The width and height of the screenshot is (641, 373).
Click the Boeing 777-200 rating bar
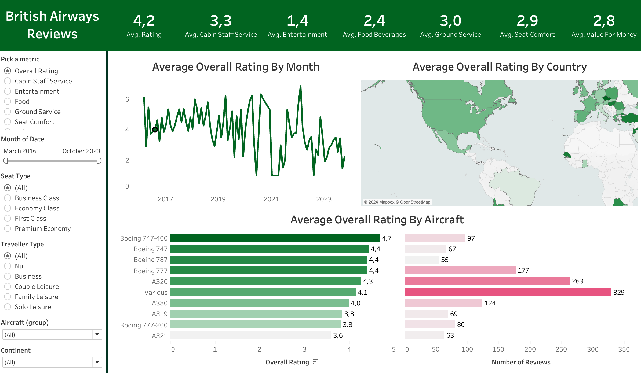point(256,324)
